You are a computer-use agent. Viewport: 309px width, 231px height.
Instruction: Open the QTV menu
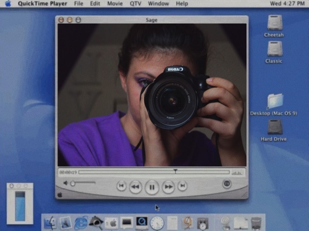(x=135, y=4)
